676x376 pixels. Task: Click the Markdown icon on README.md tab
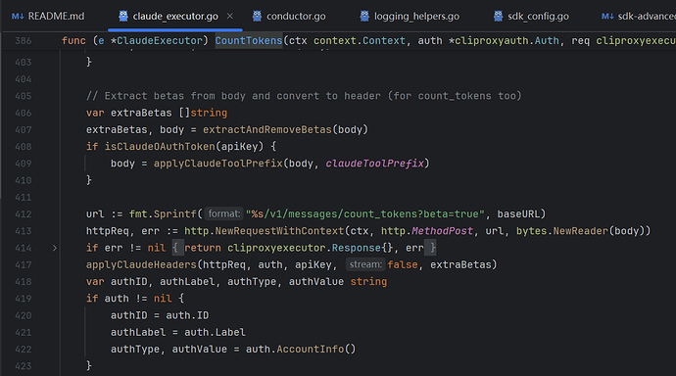(x=18, y=17)
